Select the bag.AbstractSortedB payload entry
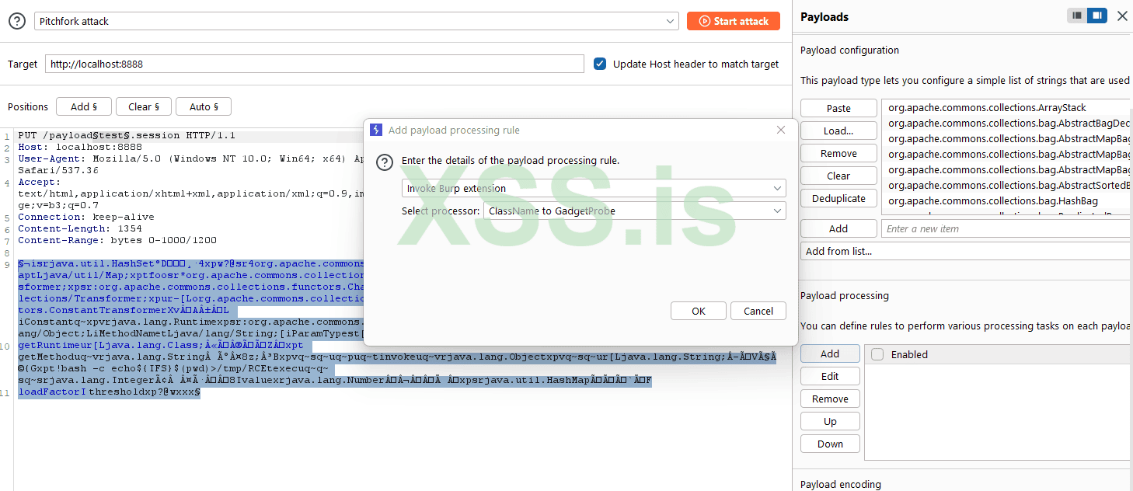Viewport: 1133px width, 491px height. click(1007, 185)
